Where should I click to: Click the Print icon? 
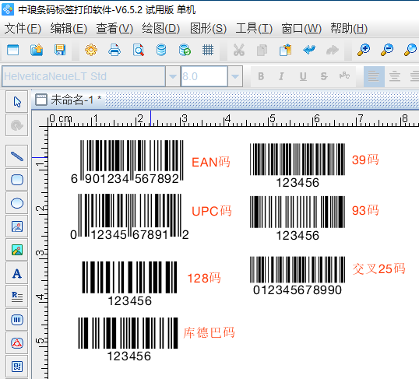click(x=114, y=50)
